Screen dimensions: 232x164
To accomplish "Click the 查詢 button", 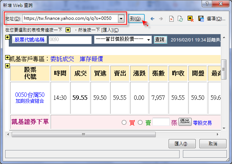I will click(161, 40).
